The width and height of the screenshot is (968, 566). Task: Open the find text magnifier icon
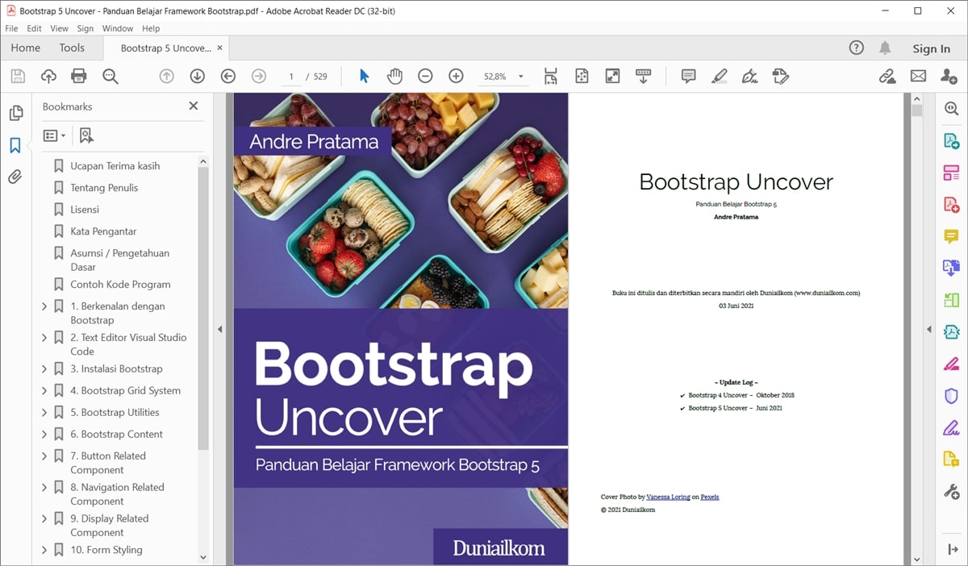(111, 77)
